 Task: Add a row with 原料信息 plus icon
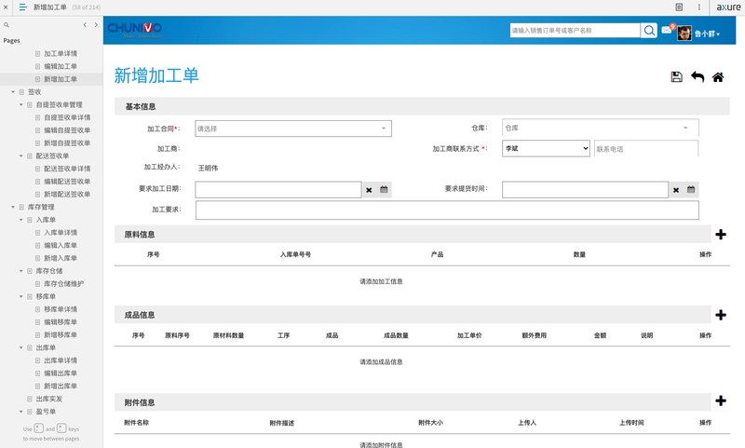point(721,234)
